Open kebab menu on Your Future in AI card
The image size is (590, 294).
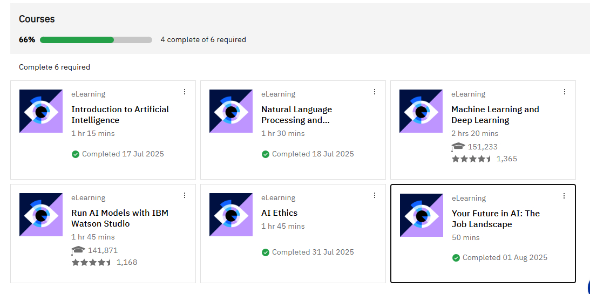click(564, 196)
